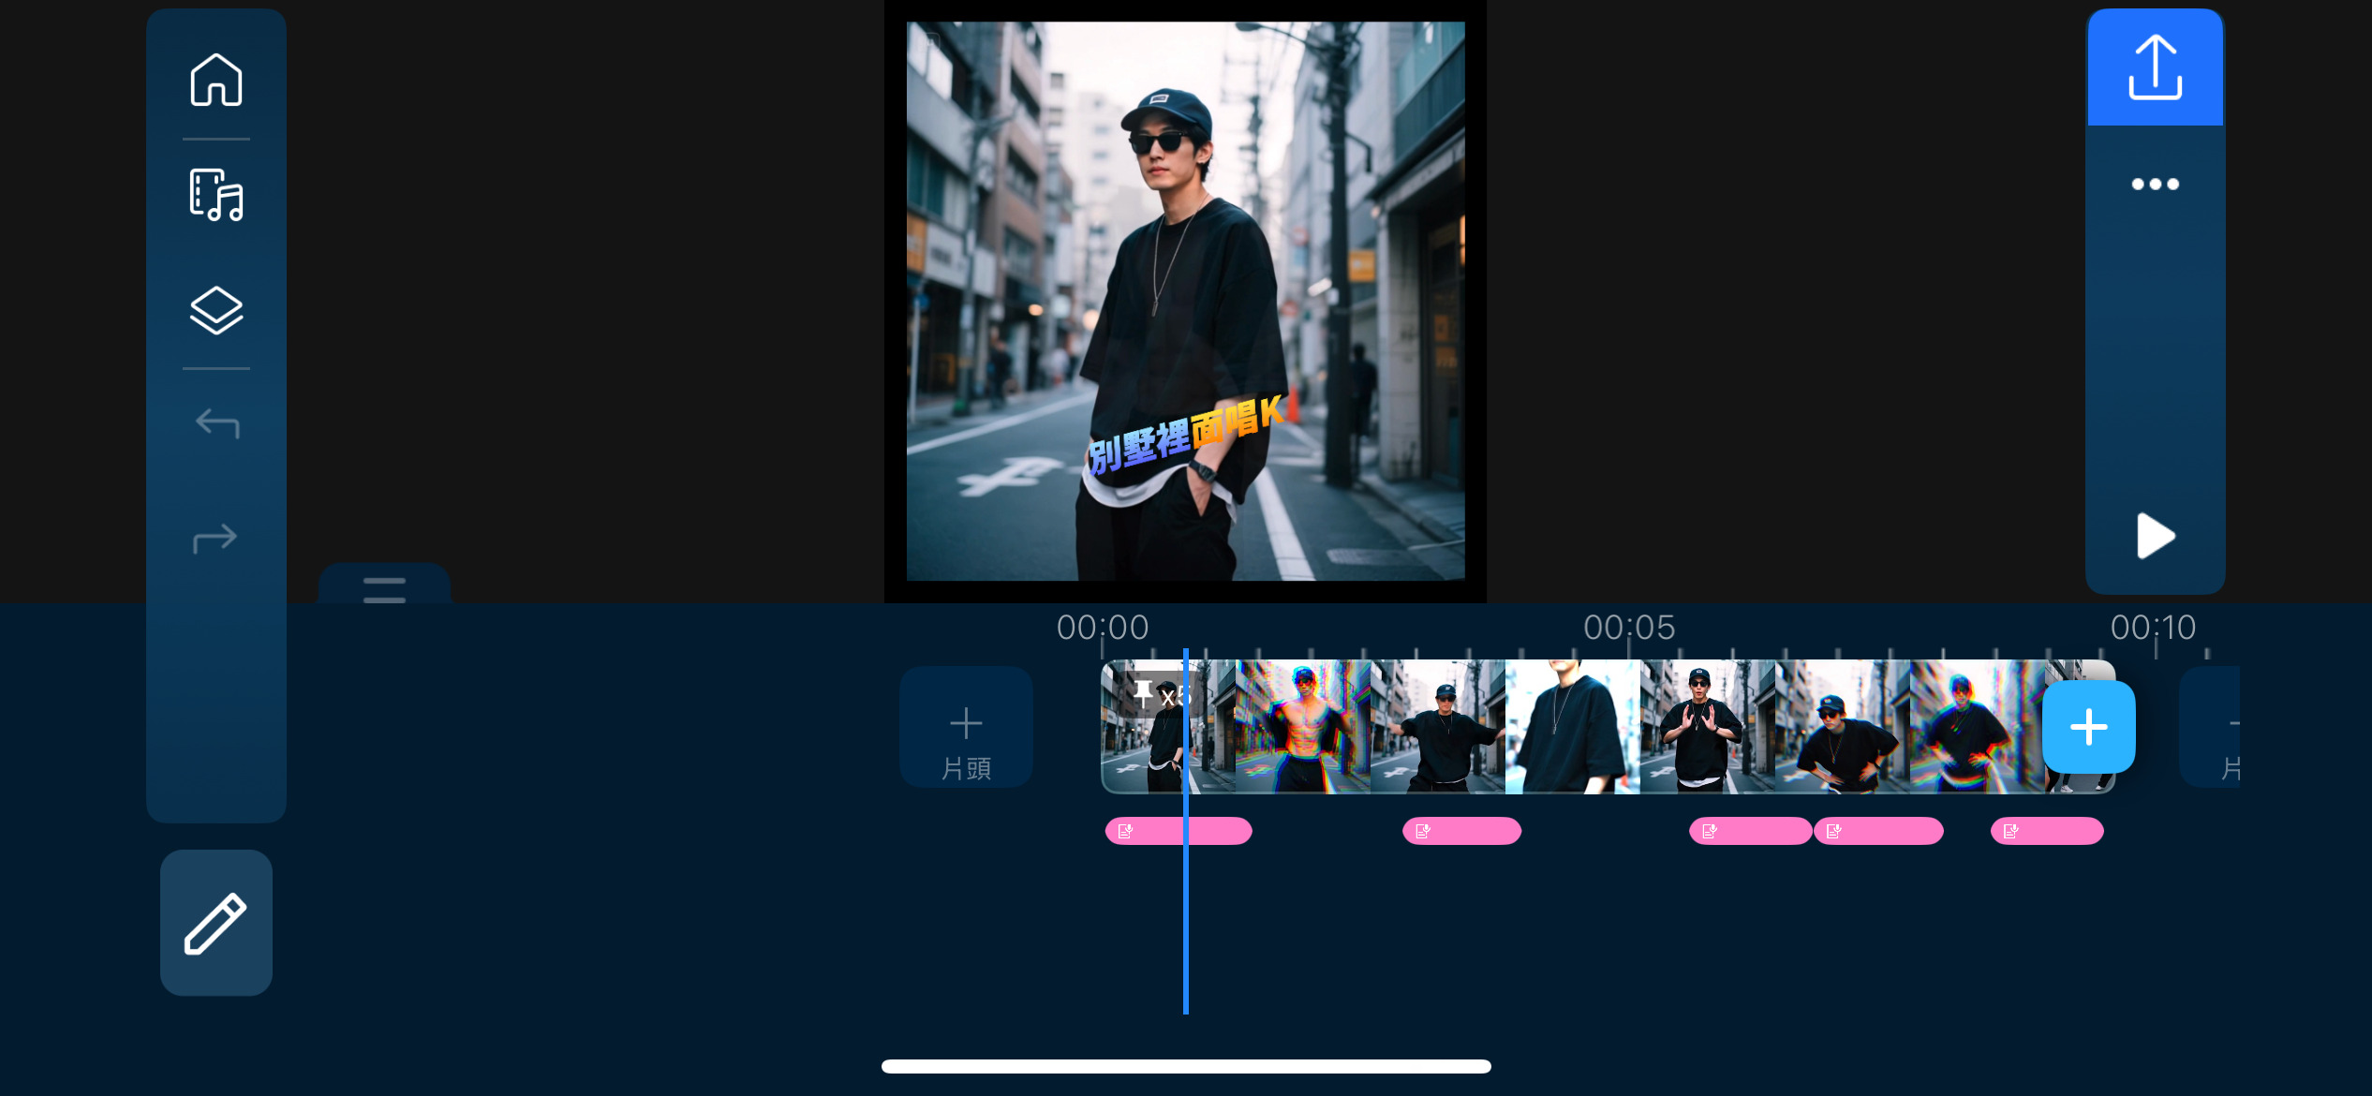Play the video preview
2372x1096 pixels.
point(2155,536)
